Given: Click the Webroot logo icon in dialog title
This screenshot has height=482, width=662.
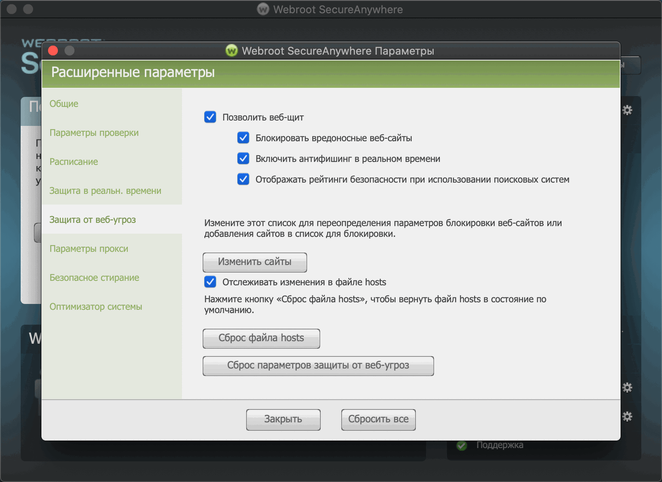Looking at the screenshot, I should point(231,51).
